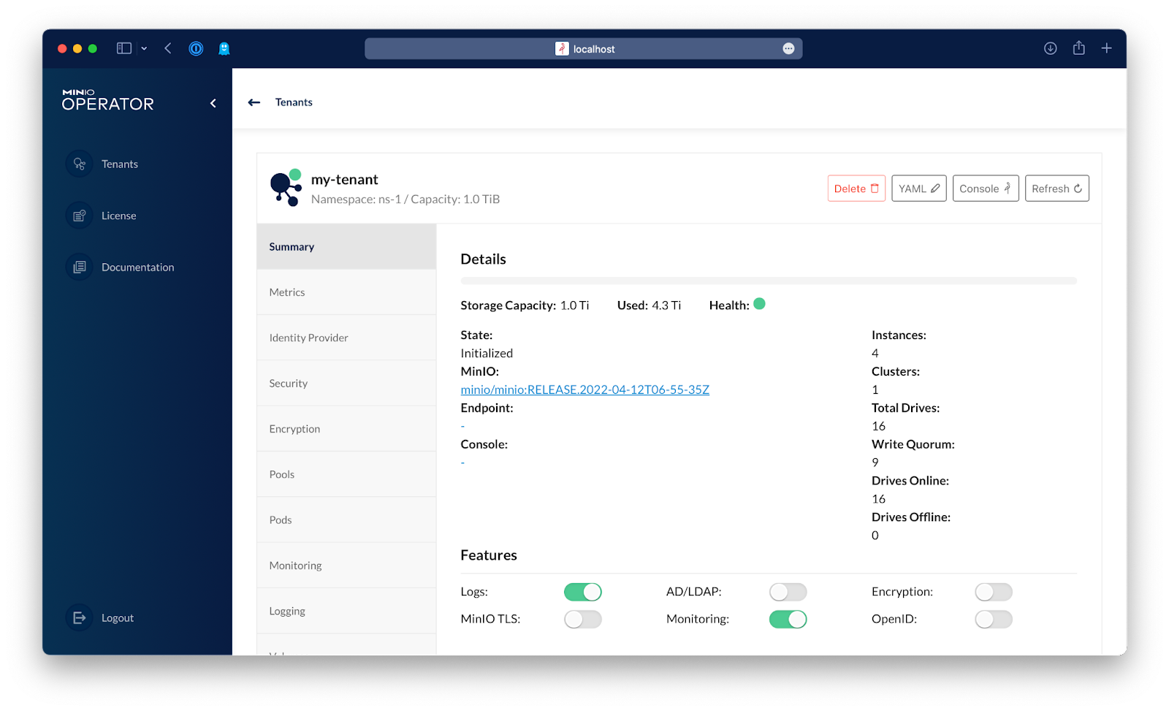
Task: Open Documentation from the sidebar icon
Action: pos(79,267)
